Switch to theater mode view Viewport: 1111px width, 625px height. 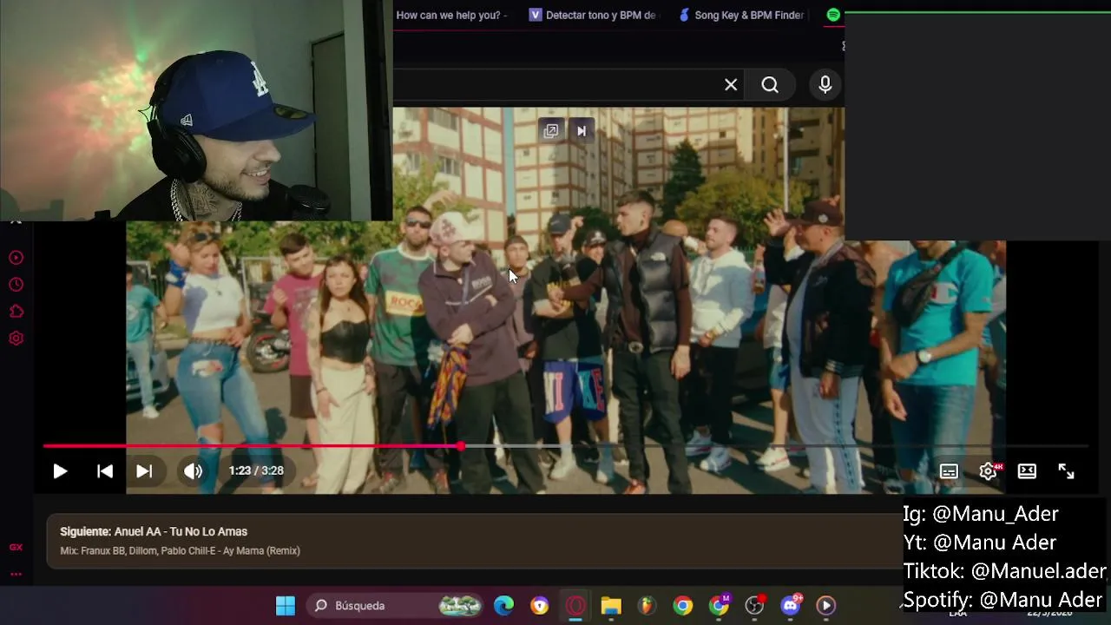coord(1027,471)
